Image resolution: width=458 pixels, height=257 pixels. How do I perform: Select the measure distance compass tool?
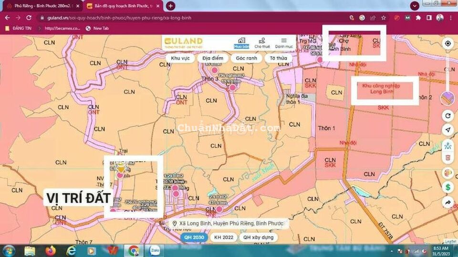(448, 145)
